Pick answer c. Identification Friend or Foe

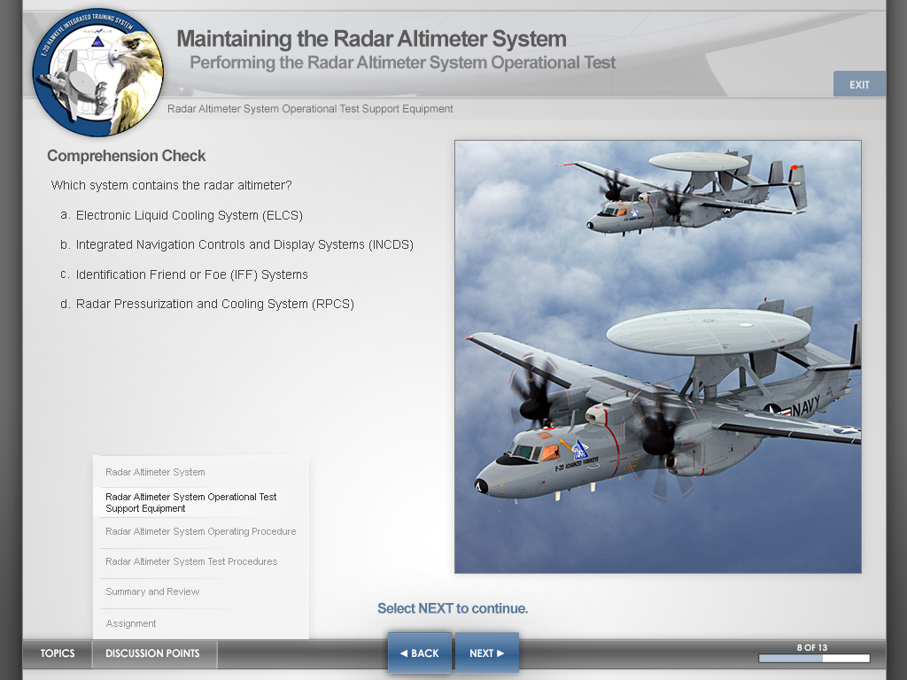click(191, 274)
